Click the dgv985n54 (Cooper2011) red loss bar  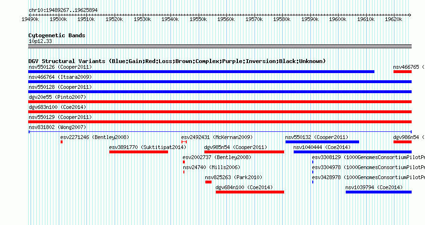pos(244,152)
